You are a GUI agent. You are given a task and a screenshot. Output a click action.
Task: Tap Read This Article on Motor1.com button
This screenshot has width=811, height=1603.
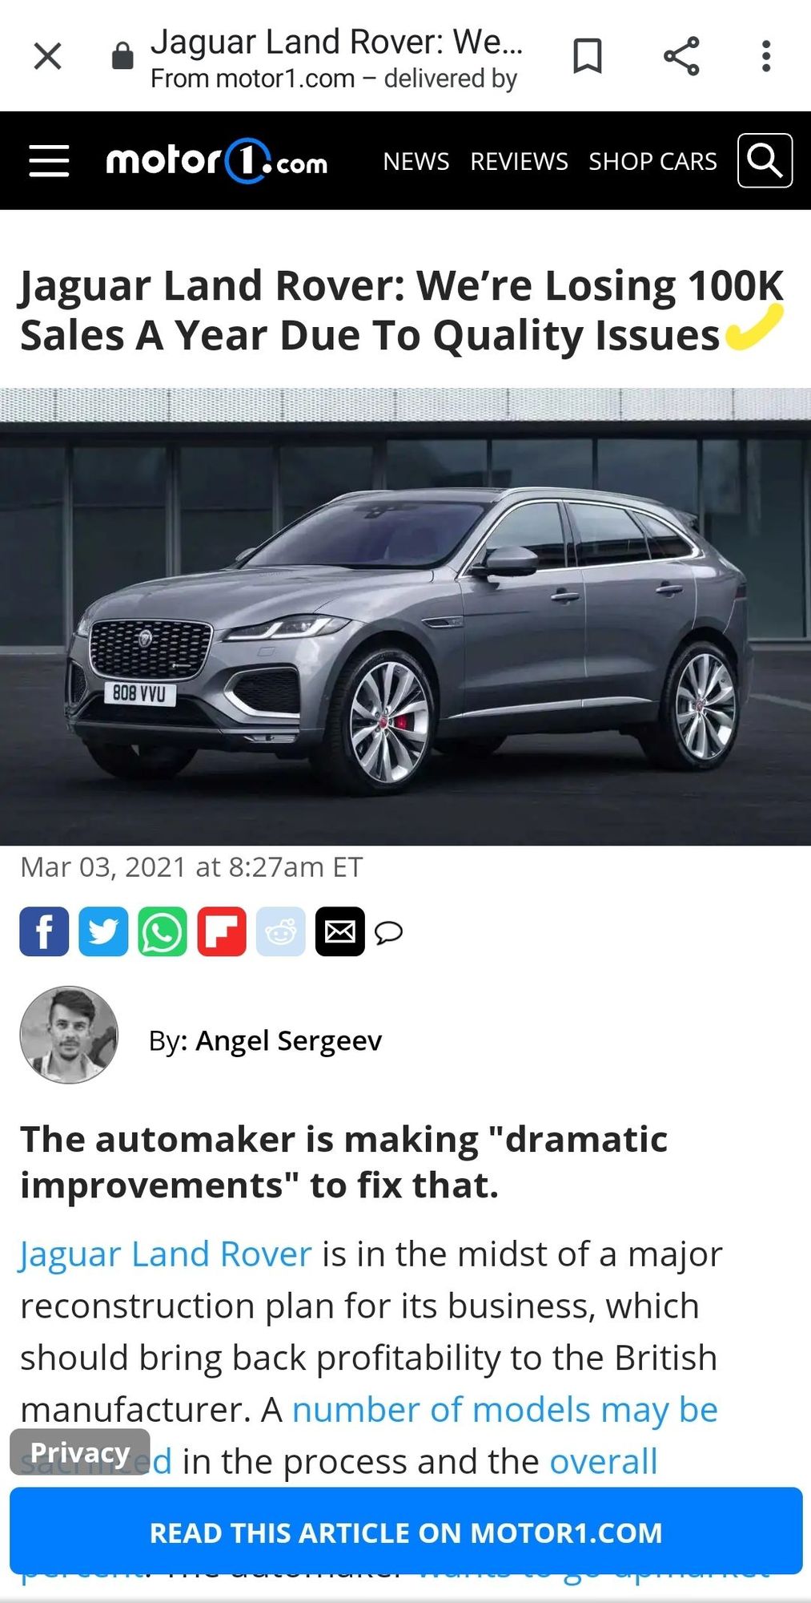(x=406, y=1532)
